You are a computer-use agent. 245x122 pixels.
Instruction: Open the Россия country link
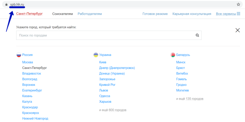pyautogui.click(x=27, y=55)
